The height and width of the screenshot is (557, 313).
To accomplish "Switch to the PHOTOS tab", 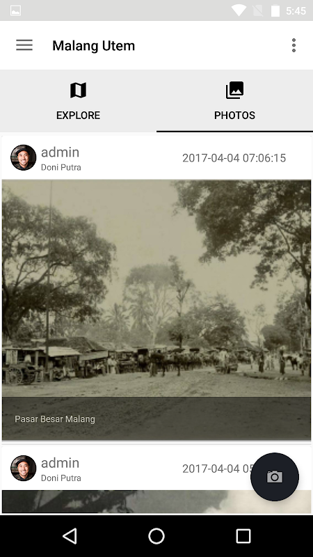I will click(234, 101).
